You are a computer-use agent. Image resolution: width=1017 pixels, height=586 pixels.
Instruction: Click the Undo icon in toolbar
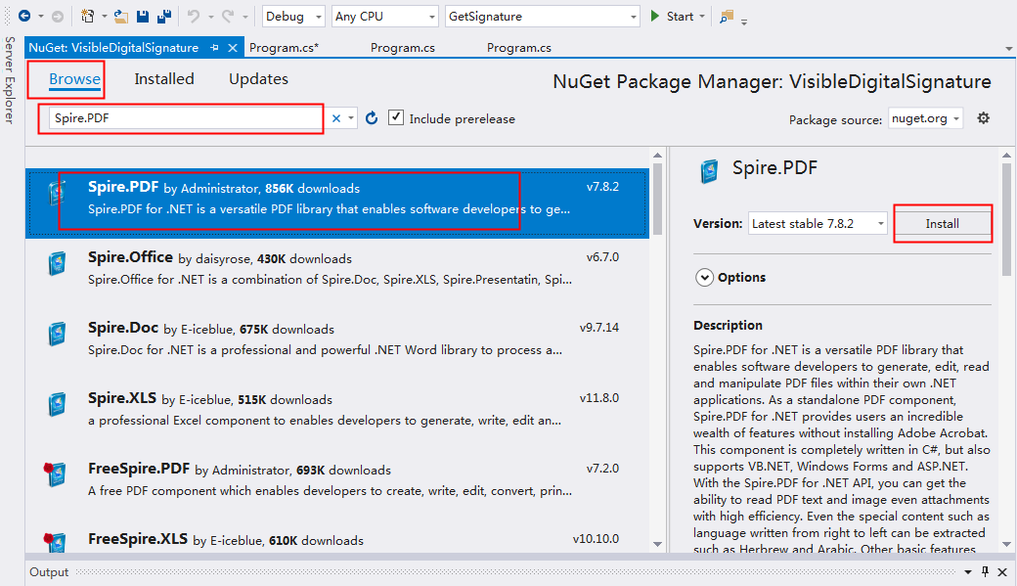[x=193, y=17]
